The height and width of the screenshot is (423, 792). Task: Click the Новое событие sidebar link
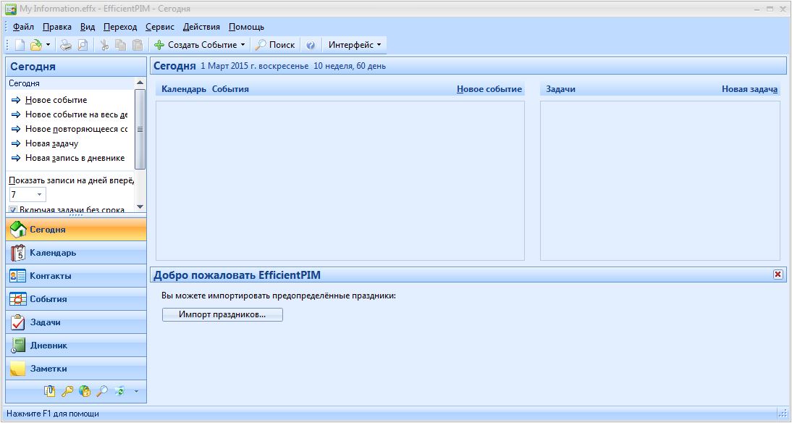[x=56, y=100]
